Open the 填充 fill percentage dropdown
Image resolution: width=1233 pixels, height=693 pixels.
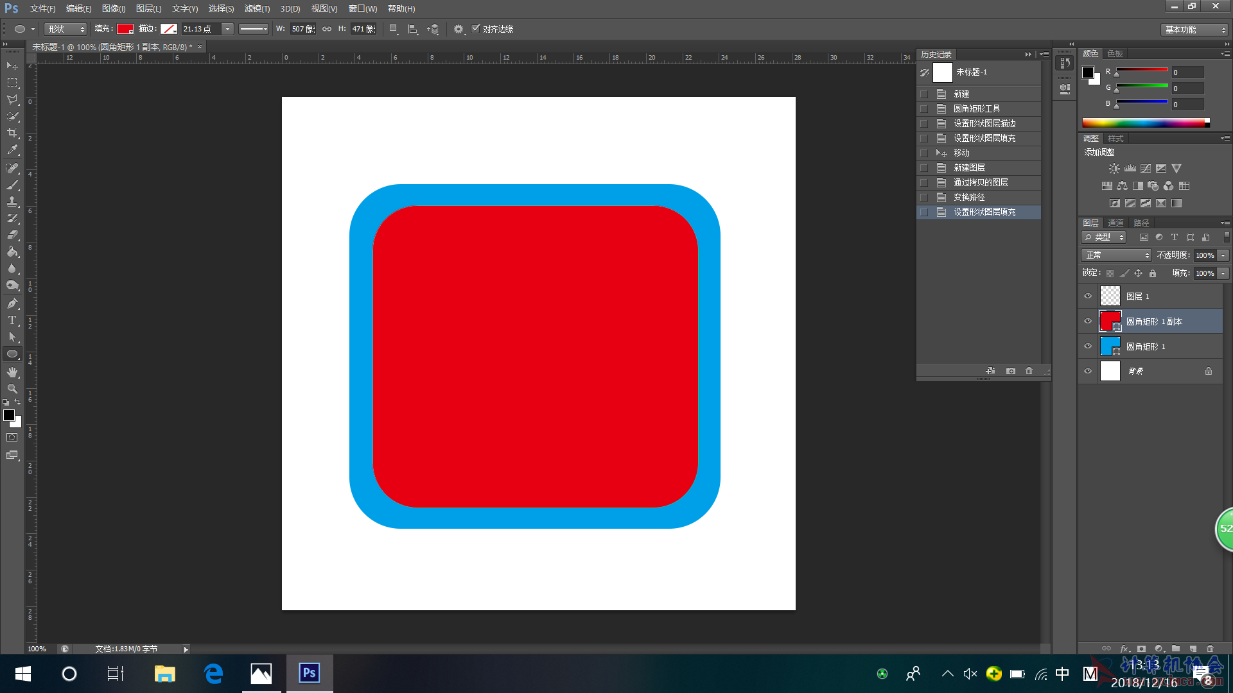[1223, 273]
